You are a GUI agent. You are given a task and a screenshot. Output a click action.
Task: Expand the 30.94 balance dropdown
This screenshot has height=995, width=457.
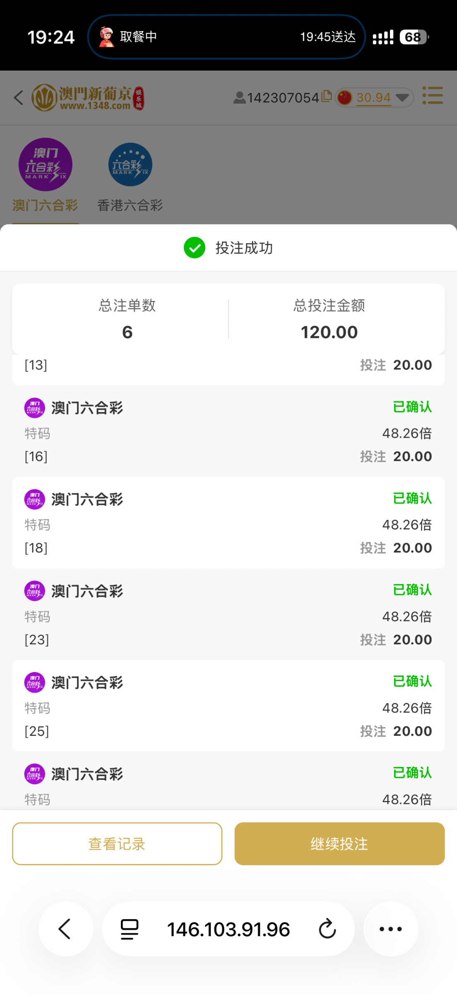(402, 98)
